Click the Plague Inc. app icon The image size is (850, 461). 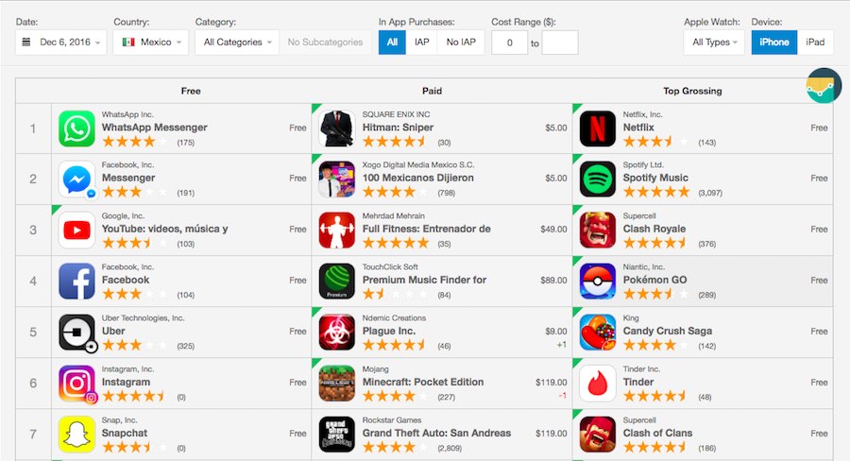tap(336, 332)
